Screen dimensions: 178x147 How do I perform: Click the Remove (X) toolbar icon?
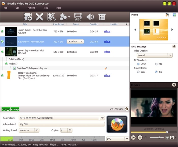tap(39, 17)
